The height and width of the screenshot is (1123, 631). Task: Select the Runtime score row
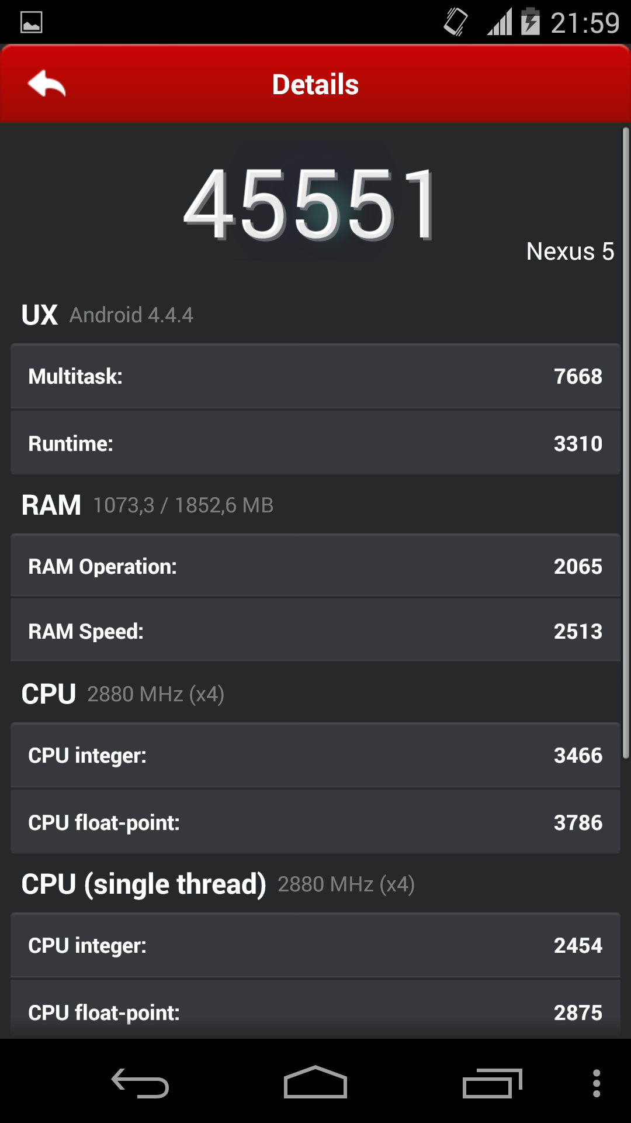315,443
